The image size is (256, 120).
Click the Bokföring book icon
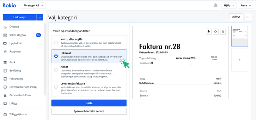tap(5, 71)
